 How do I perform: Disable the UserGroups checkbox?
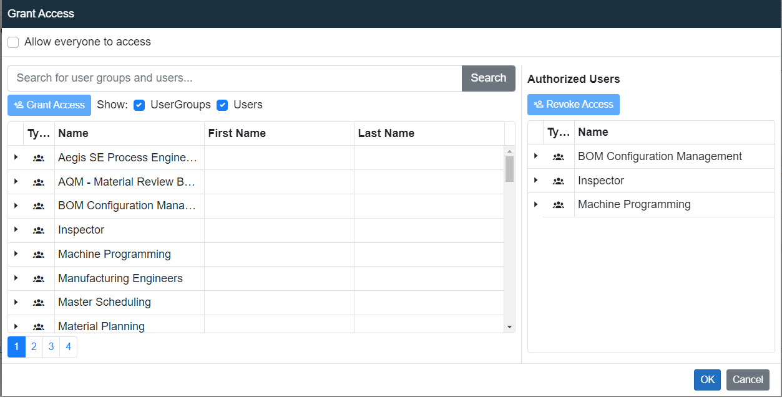(x=139, y=105)
